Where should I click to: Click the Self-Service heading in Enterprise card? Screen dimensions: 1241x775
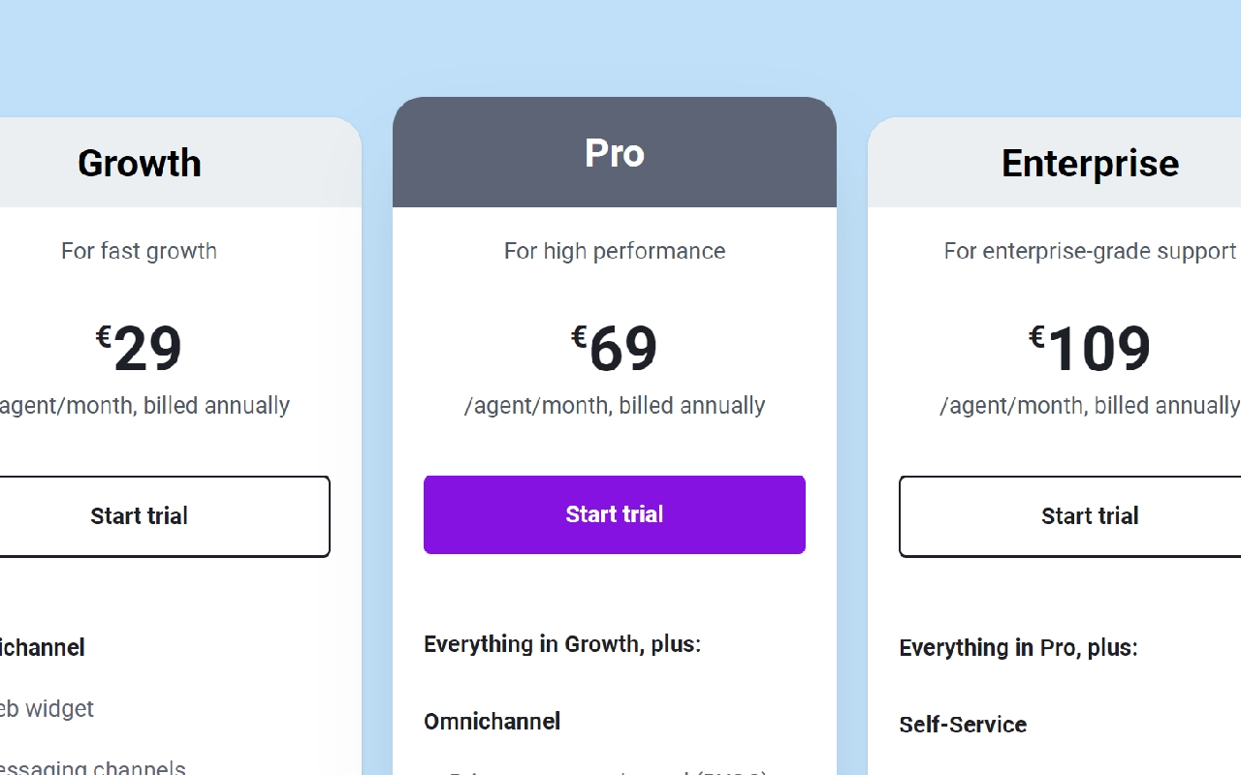click(x=963, y=725)
